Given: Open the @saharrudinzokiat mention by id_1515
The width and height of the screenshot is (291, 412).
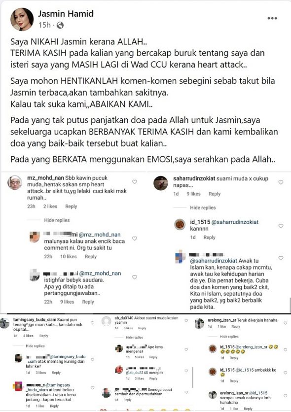Looking at the screenshot, I should click(235, 222).
